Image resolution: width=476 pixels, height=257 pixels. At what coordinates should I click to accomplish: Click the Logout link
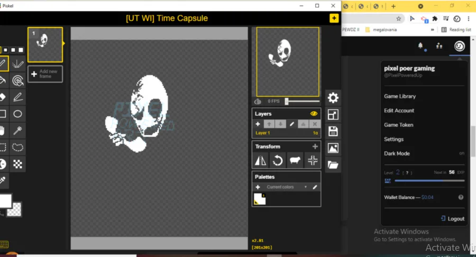pos(453,218)
